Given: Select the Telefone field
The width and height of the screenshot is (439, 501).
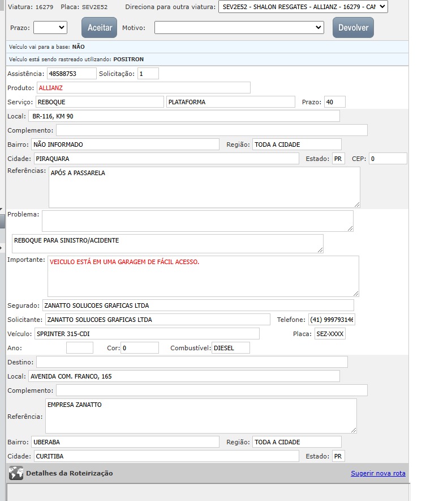Looking at the screenshot, I should point(331,320).
